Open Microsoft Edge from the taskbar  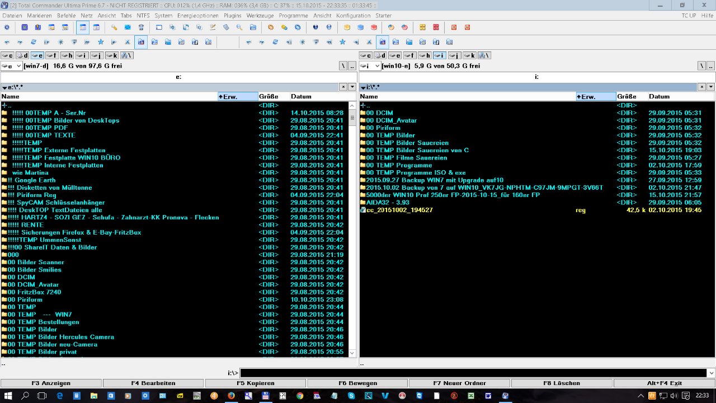[x=60, y=396]
